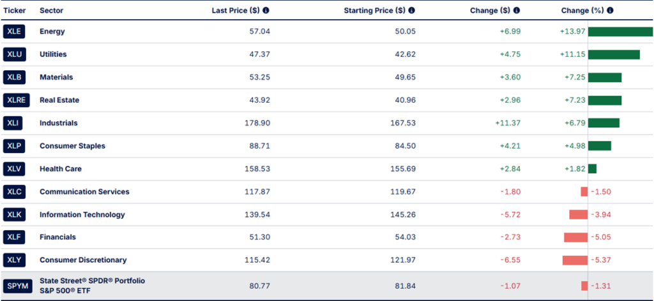Click the info icon beside Change ($)

coord(516,10)
